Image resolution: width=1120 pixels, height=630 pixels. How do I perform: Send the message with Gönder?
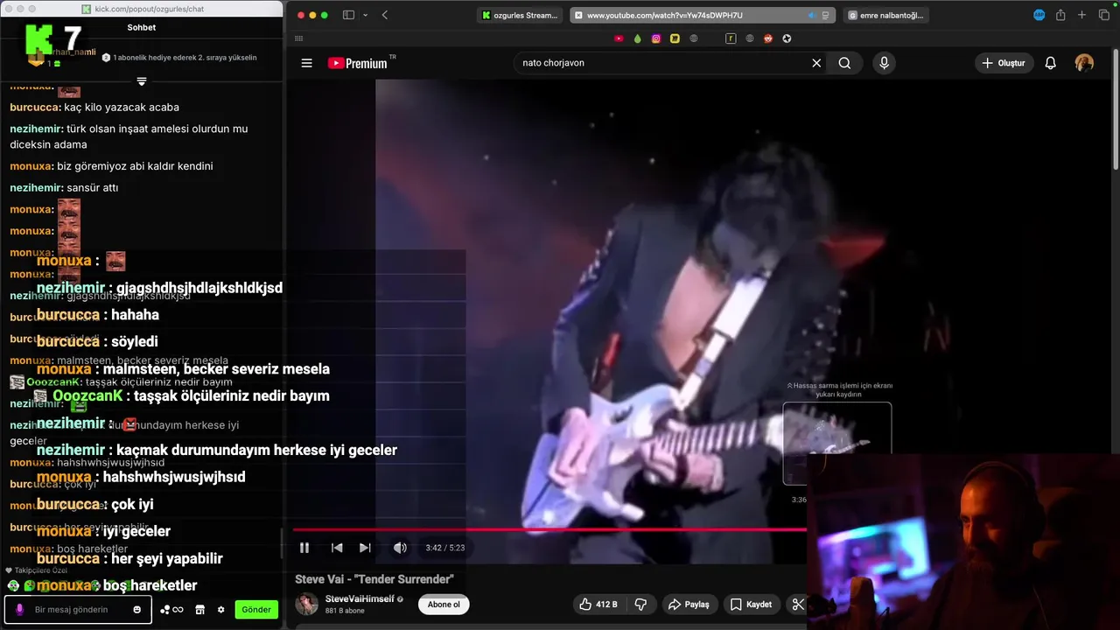[256, 609]
